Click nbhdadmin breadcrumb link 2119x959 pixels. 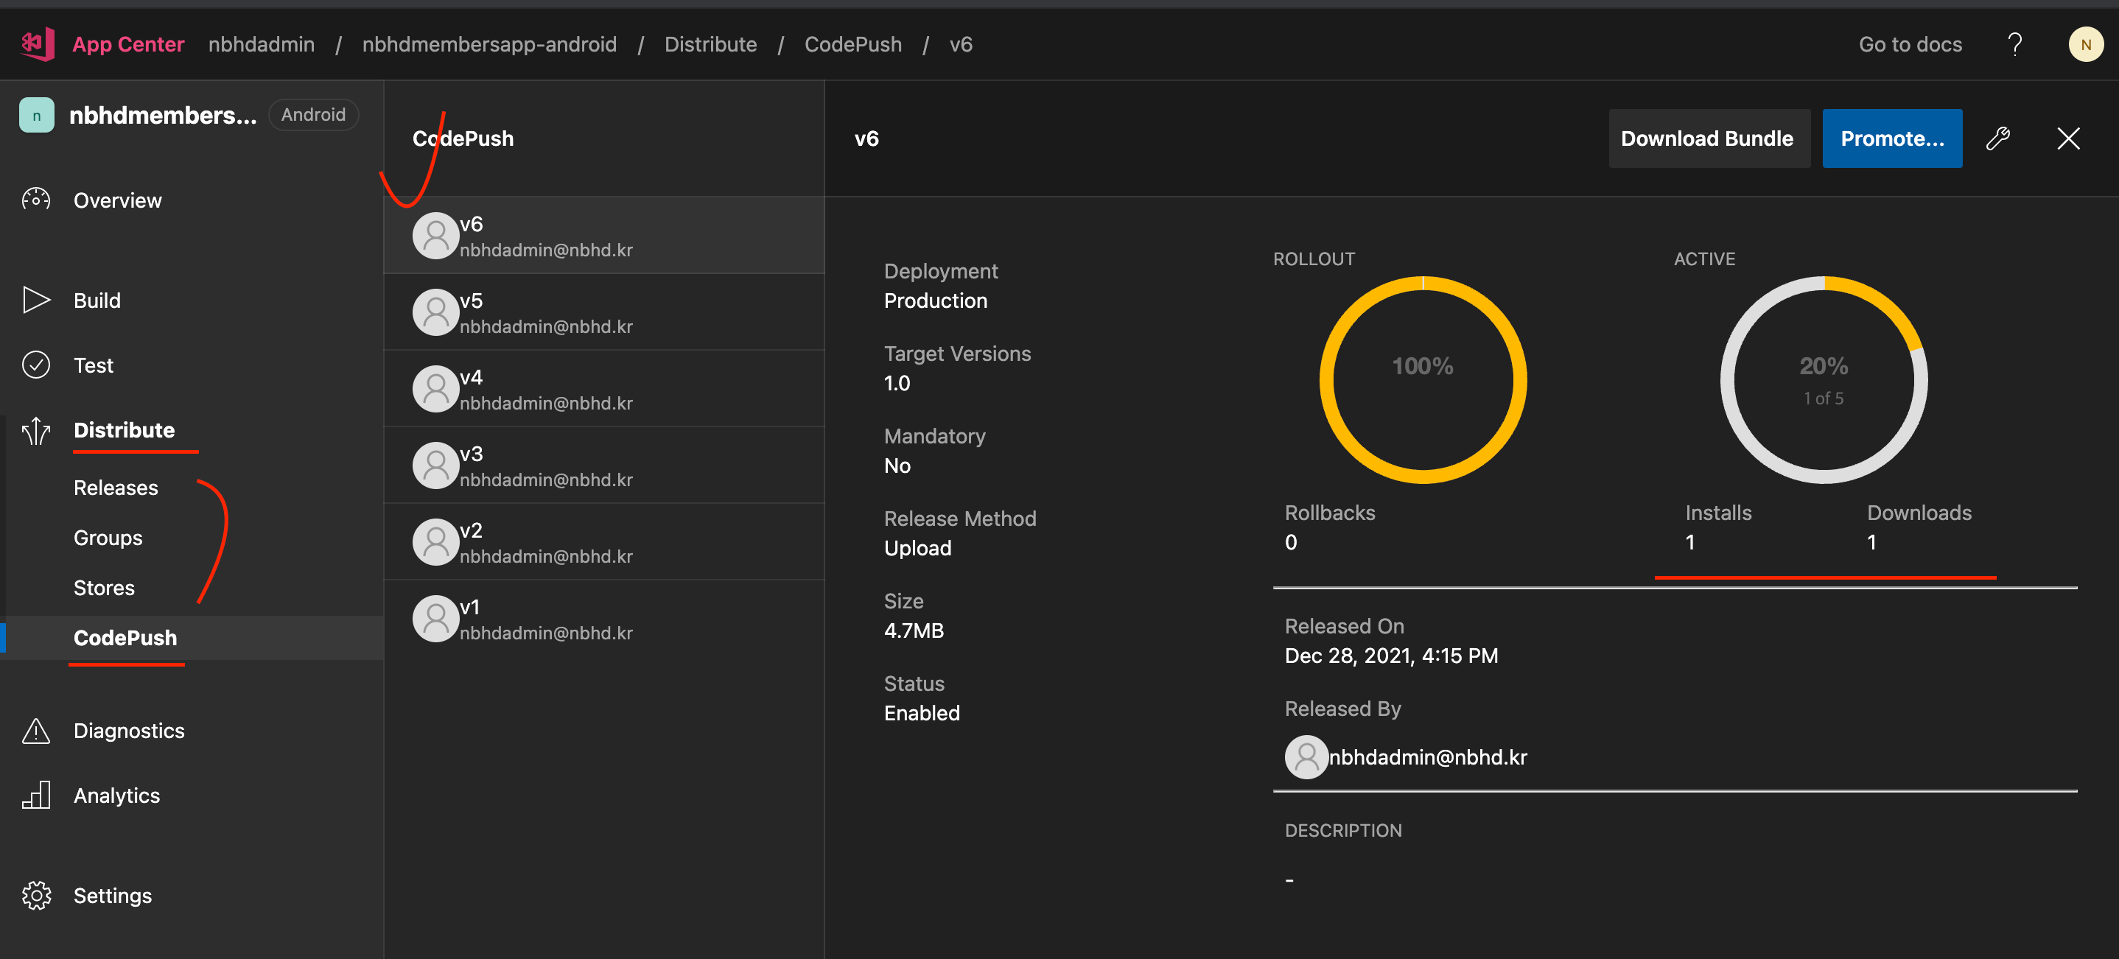point(261,44)
